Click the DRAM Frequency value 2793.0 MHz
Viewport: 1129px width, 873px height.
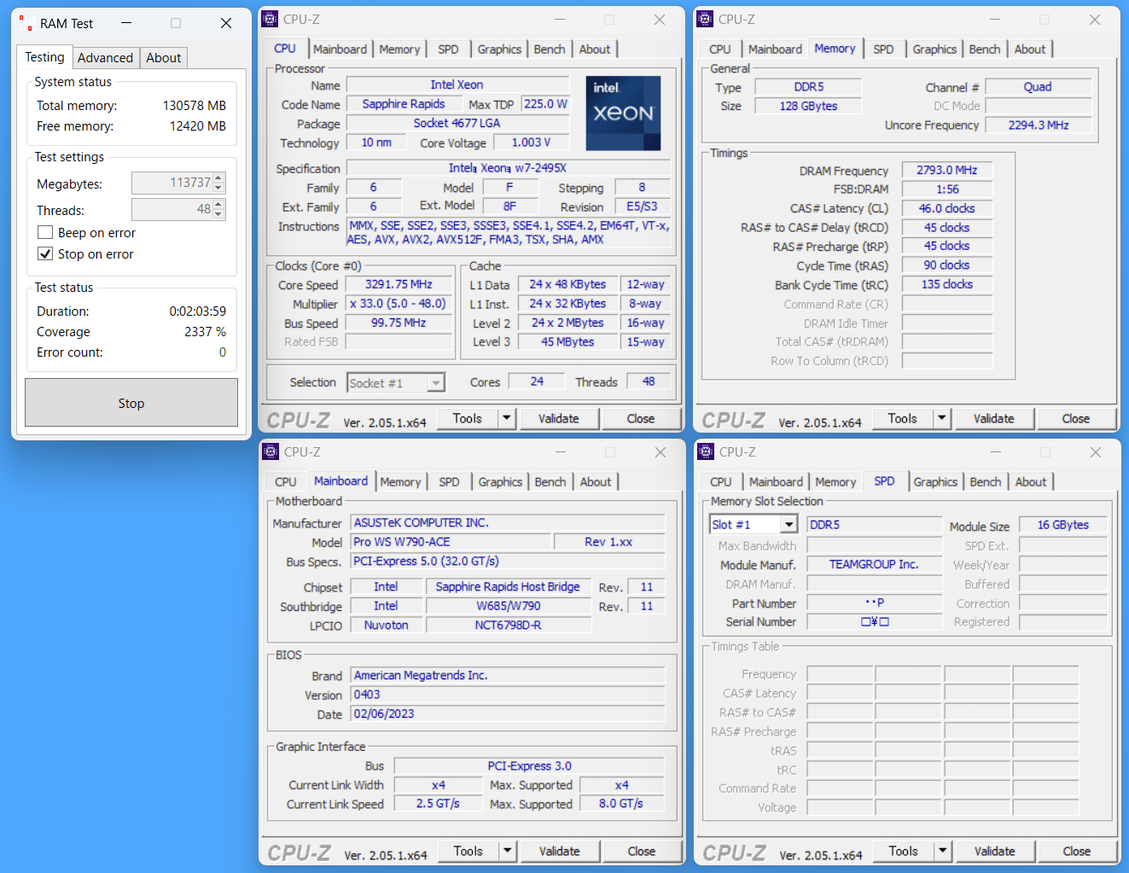(x=947, y=170)
